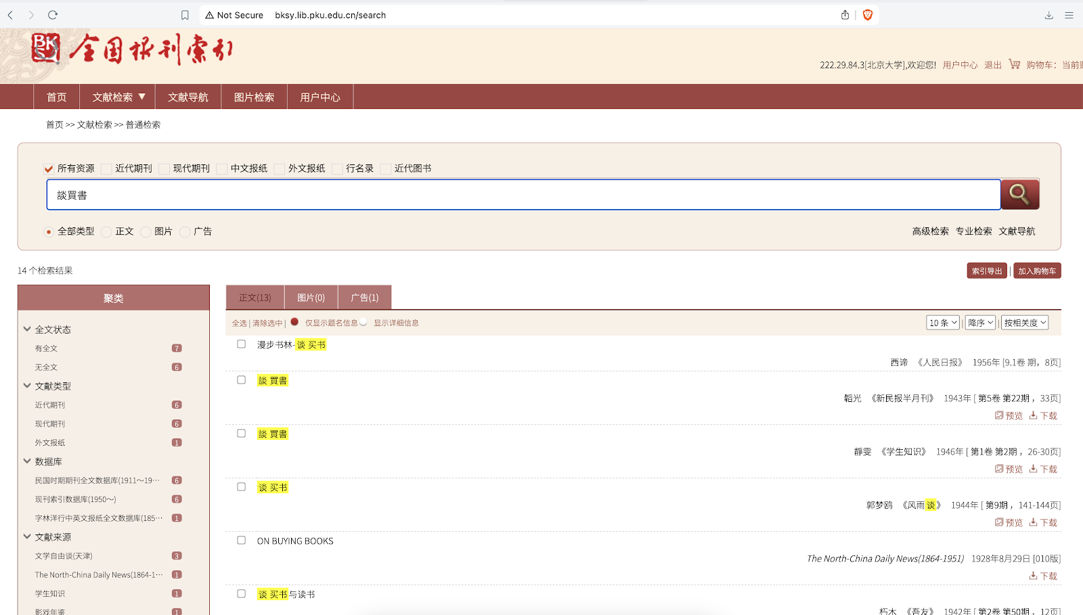Viewport: 1083px width, 615px height.
Task: Click the bookmark icon in toolbar
Action: coord(185,15)
